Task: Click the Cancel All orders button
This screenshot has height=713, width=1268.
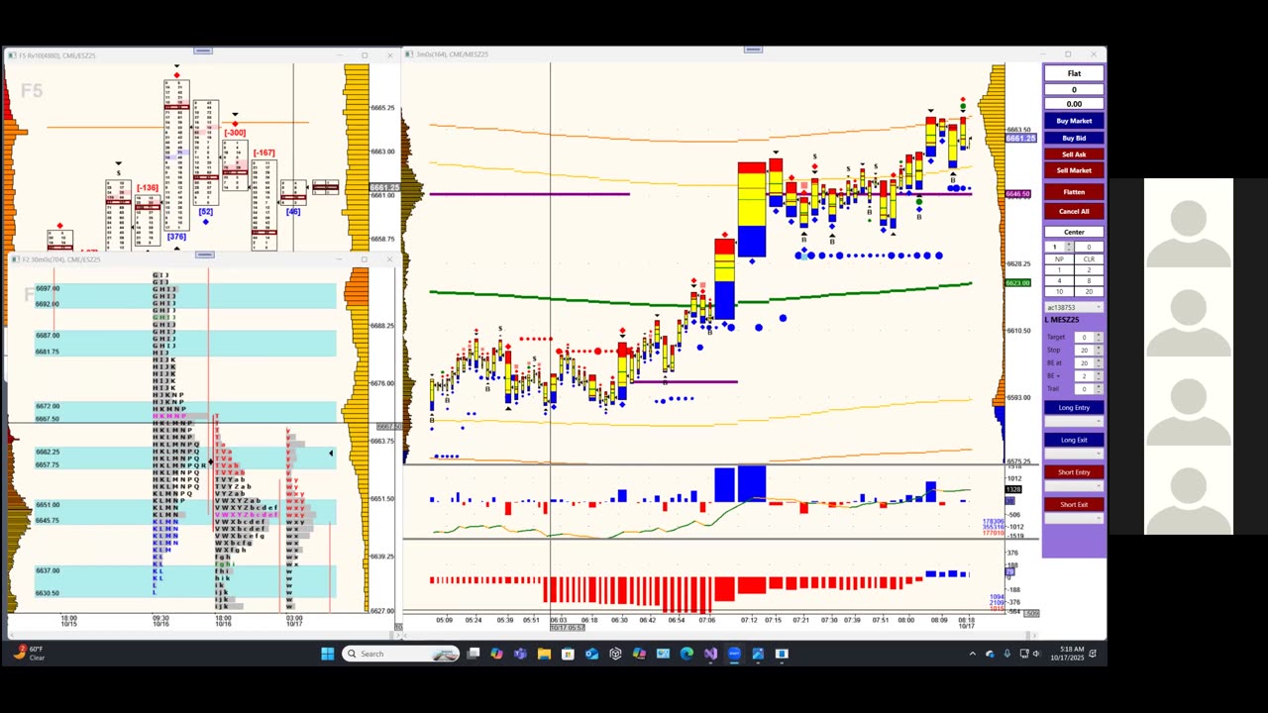Action: pyautogui.click(x=1074, y=211)
